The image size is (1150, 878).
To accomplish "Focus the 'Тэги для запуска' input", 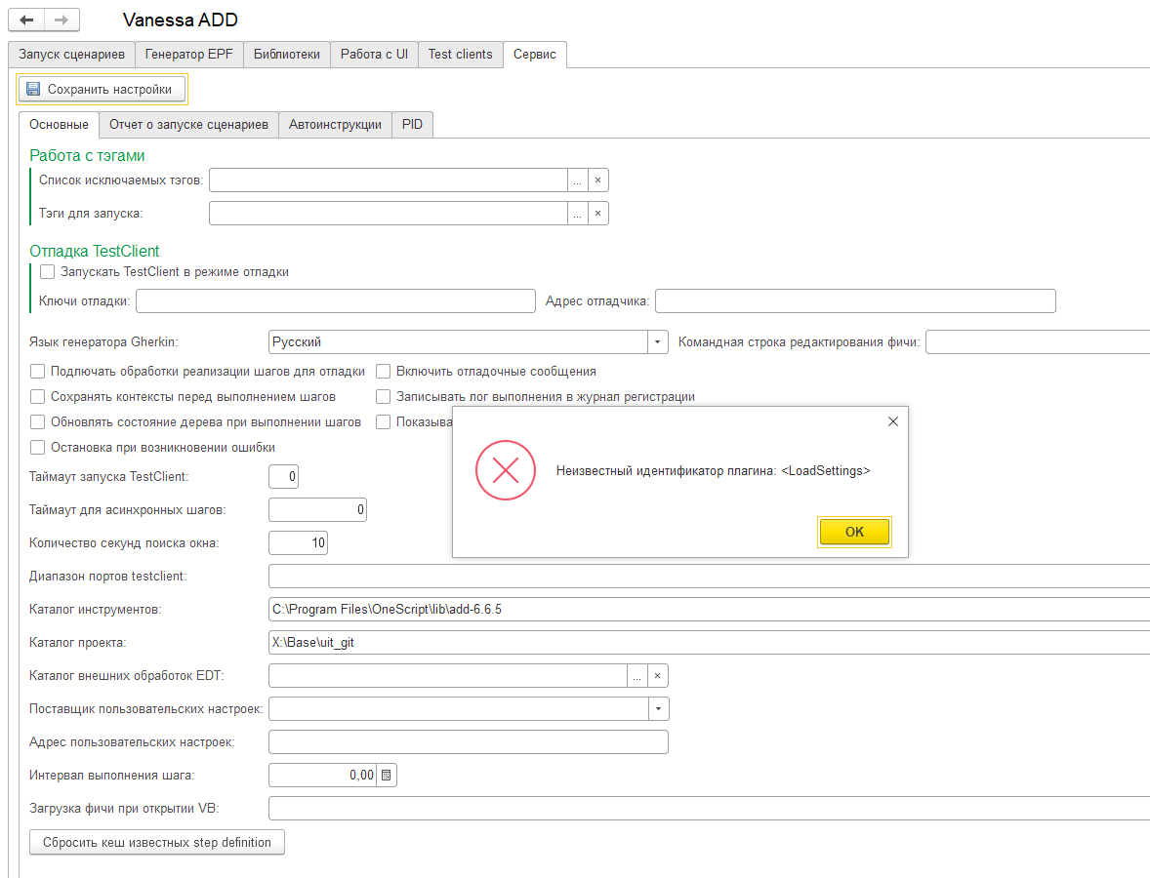I will tap(388, 214).
